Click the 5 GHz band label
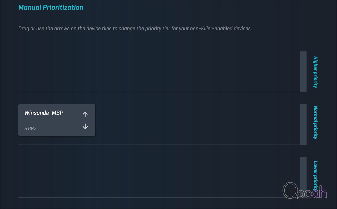 coord(30,129)
